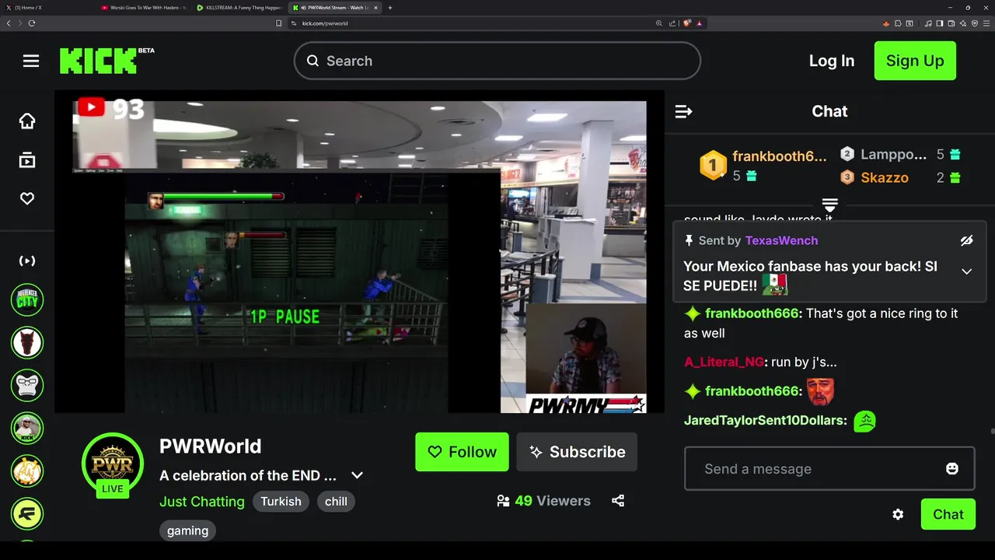The image size is (995, 560).
Task: Collapse the gift leaderboard handle
Action: point(829,206)
